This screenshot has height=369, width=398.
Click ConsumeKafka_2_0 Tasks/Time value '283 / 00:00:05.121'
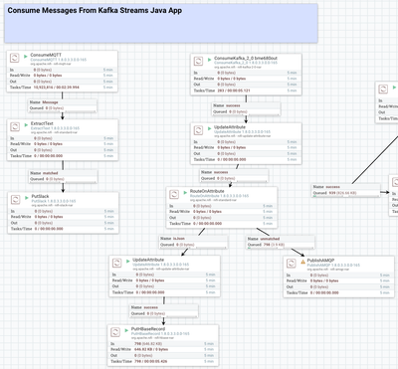coord(234,91)
